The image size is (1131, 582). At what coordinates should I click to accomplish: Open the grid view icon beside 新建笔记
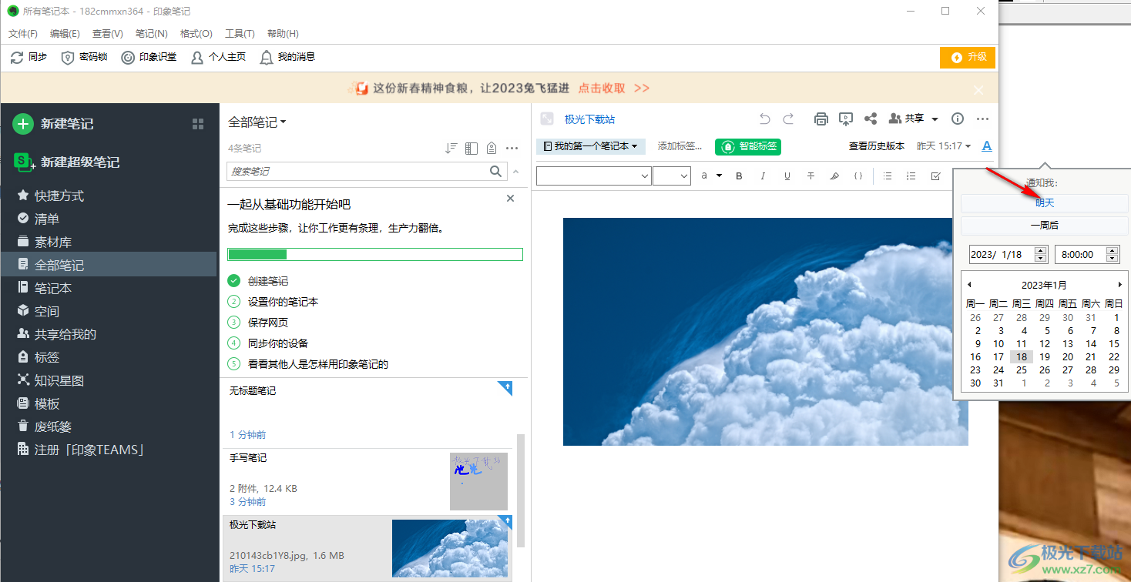tap(198, 124)
